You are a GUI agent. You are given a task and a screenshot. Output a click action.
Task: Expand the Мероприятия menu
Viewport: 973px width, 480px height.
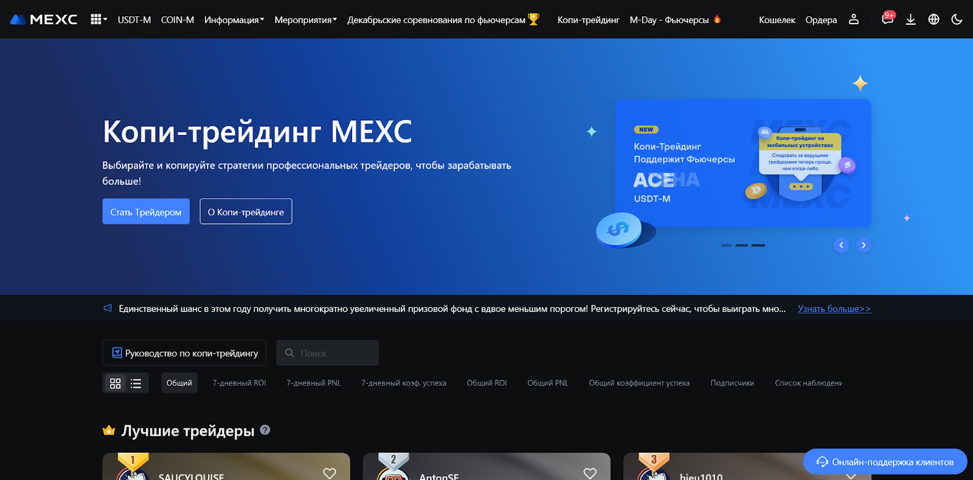click(305, 20)
